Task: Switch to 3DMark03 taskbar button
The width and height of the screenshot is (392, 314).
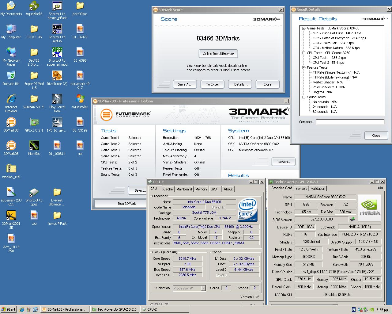Action: [x=65, y=309]
